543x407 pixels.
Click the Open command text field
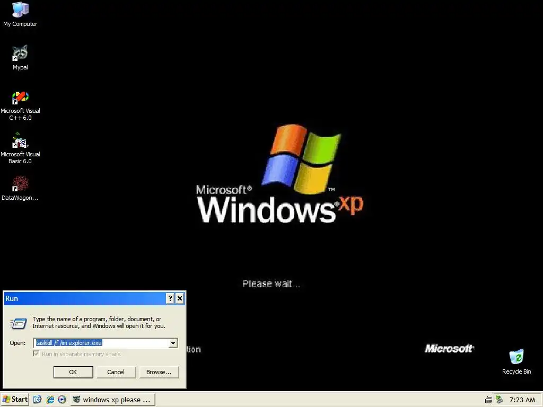[101, 343]
